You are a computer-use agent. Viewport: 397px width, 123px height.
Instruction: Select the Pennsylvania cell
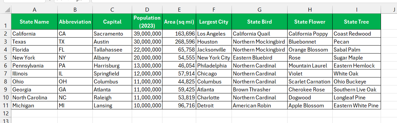click(x=34, y=65)
